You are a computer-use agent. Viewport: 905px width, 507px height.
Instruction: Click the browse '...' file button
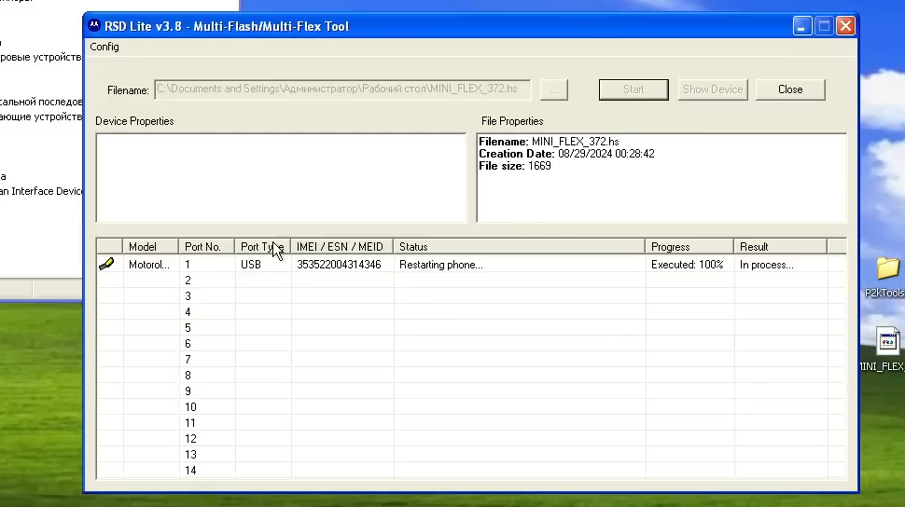(553, 89)
